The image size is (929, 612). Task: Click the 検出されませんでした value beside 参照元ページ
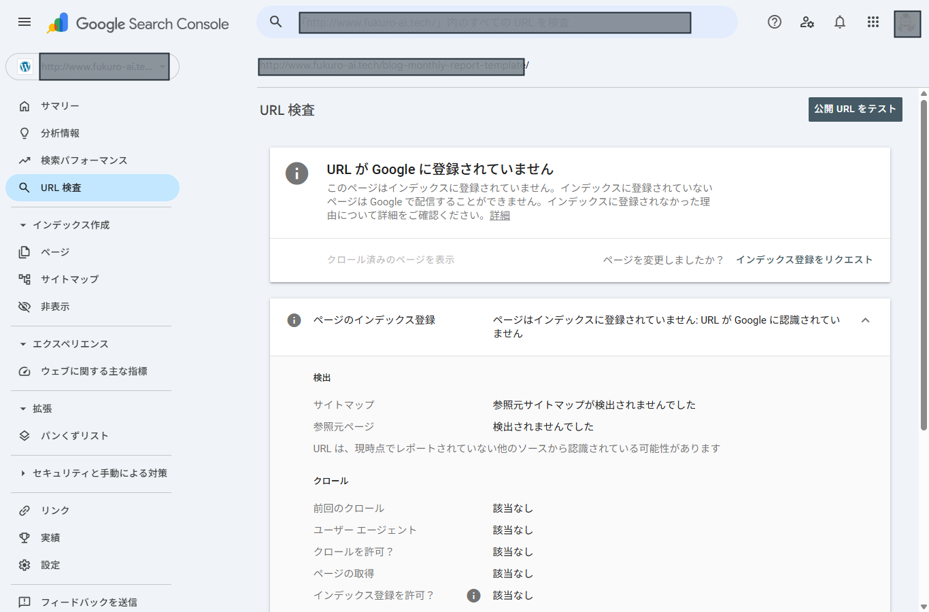pos(543,427)
